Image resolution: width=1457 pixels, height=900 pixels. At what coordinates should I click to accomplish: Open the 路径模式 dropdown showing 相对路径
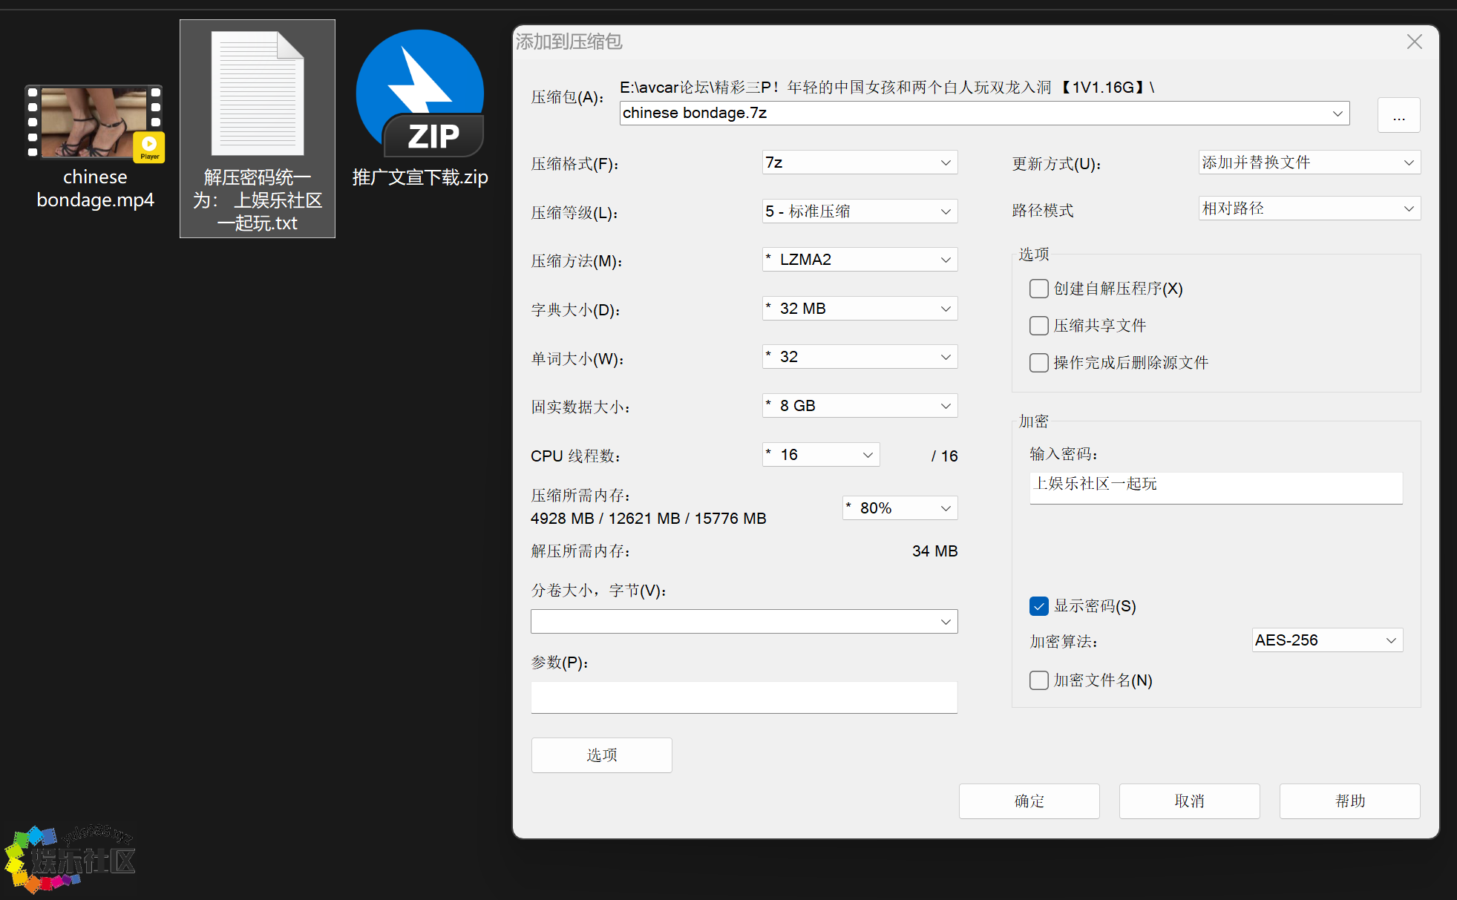[1309, 208]
